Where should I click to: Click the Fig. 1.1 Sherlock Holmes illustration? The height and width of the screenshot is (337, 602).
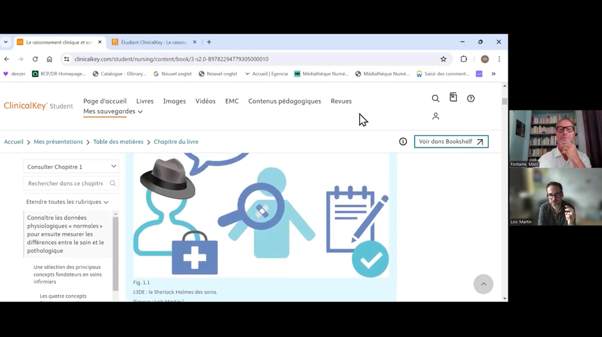click(261, 215)
